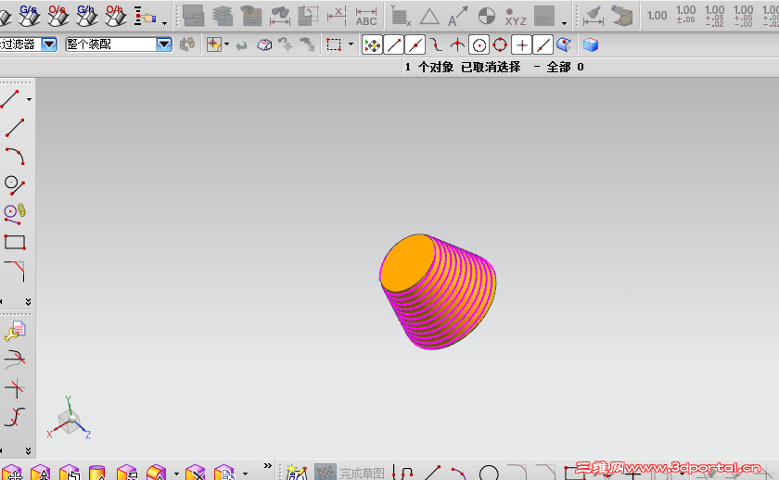Click the triangle symbol icon
This screenshot has height=480, width=779.
429,17
